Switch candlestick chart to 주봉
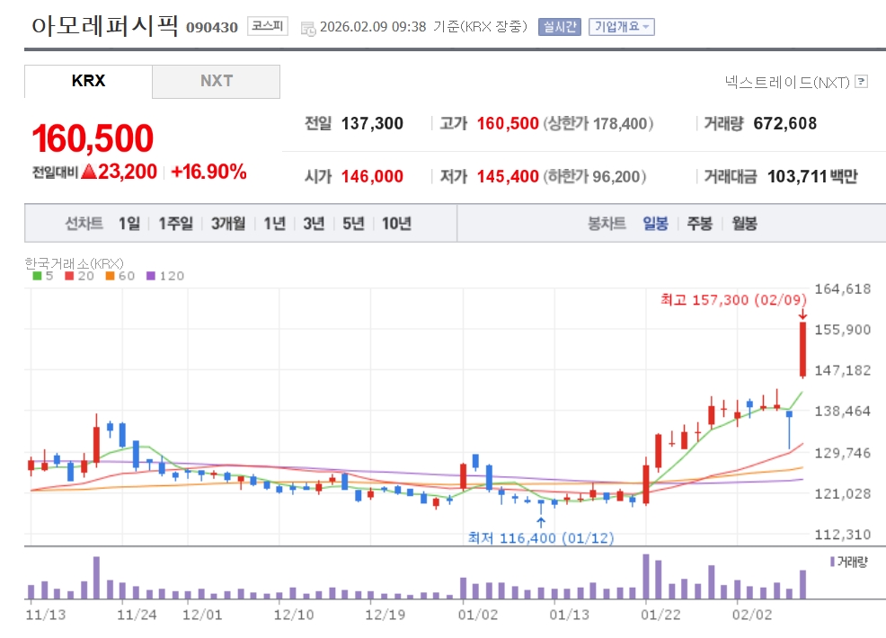Screen dimensions: 886x638 [x=699, y=224]
